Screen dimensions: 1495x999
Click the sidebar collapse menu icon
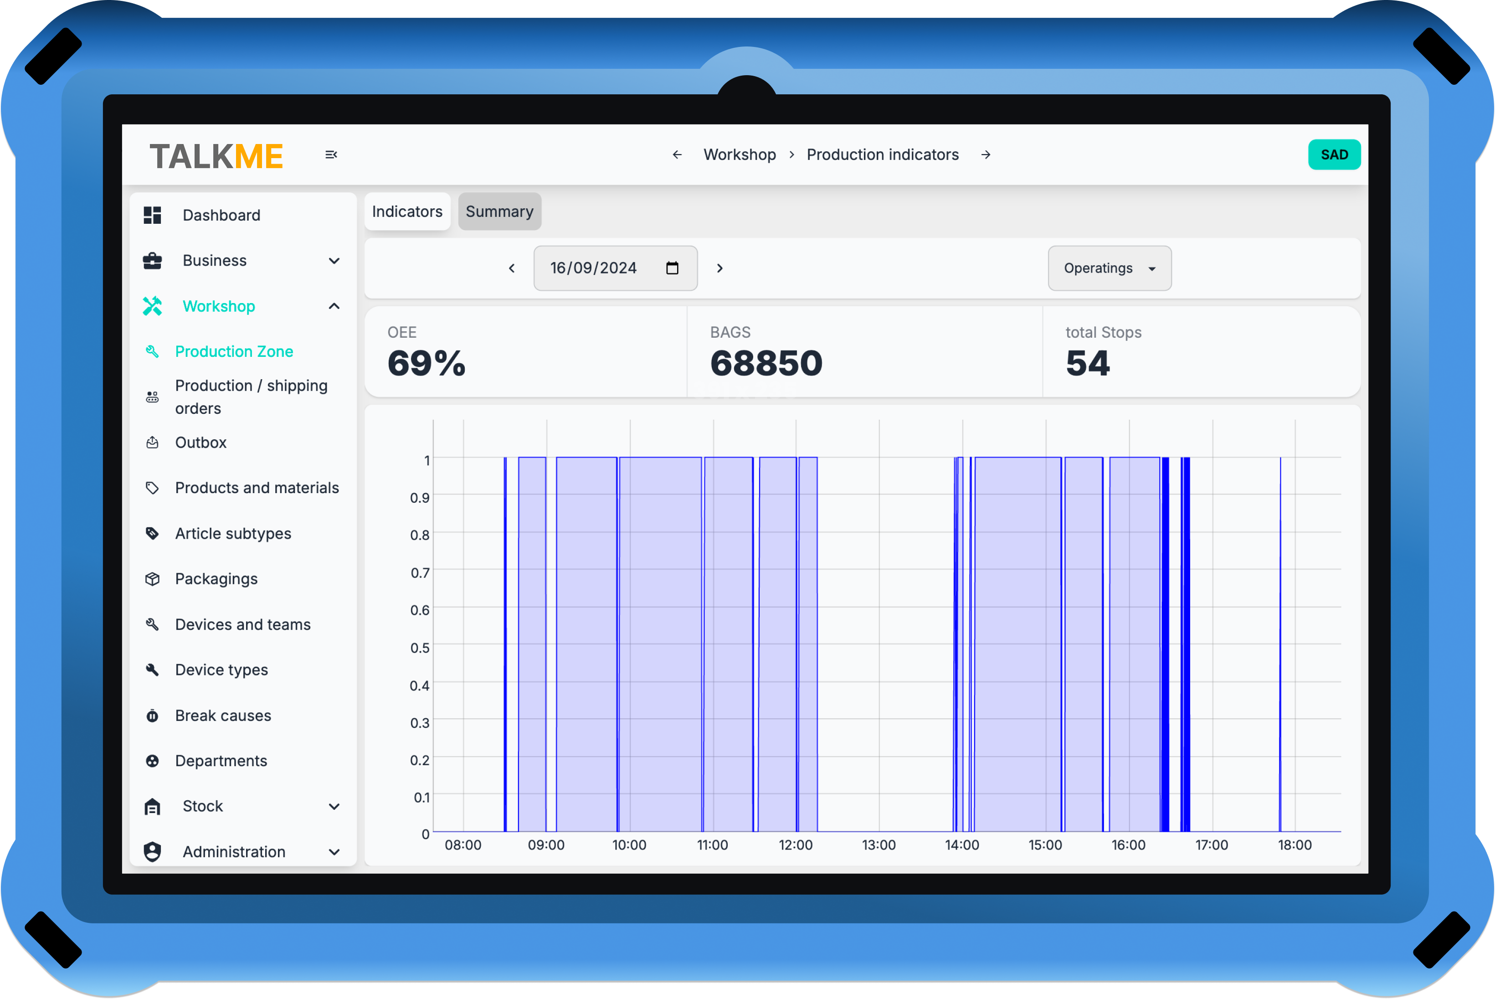point(331,155)
